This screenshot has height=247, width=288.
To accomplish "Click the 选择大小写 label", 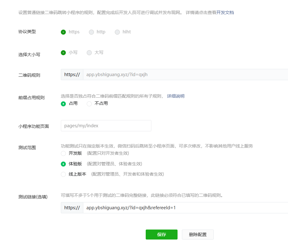I will click(29, 55).
